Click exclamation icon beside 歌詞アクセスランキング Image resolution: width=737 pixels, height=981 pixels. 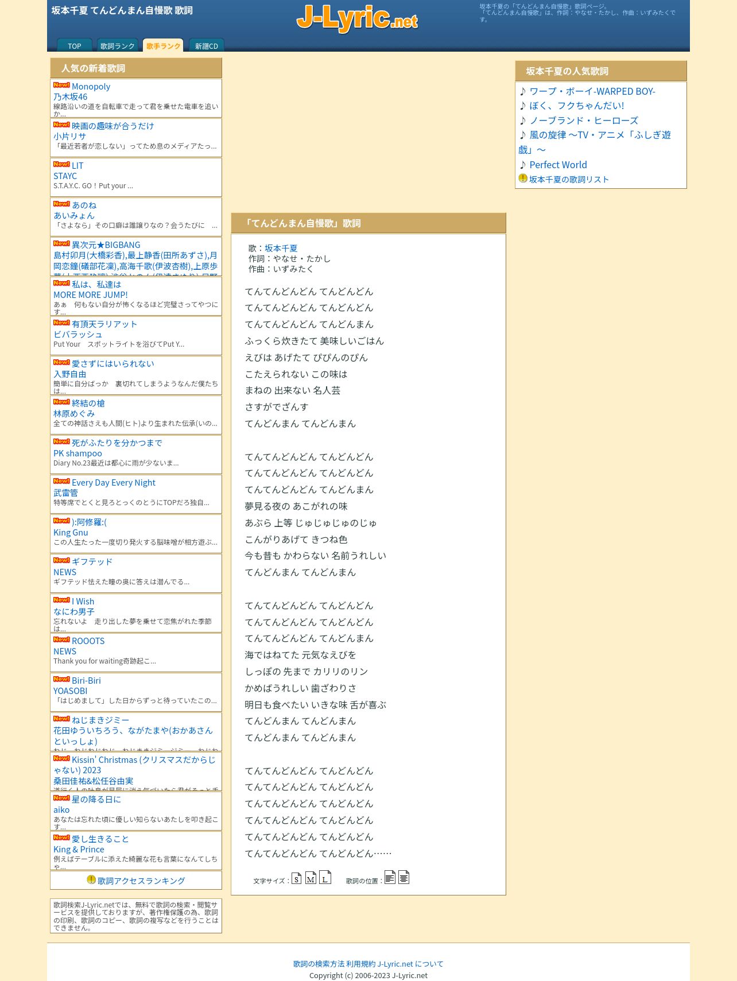coord(91,879)
